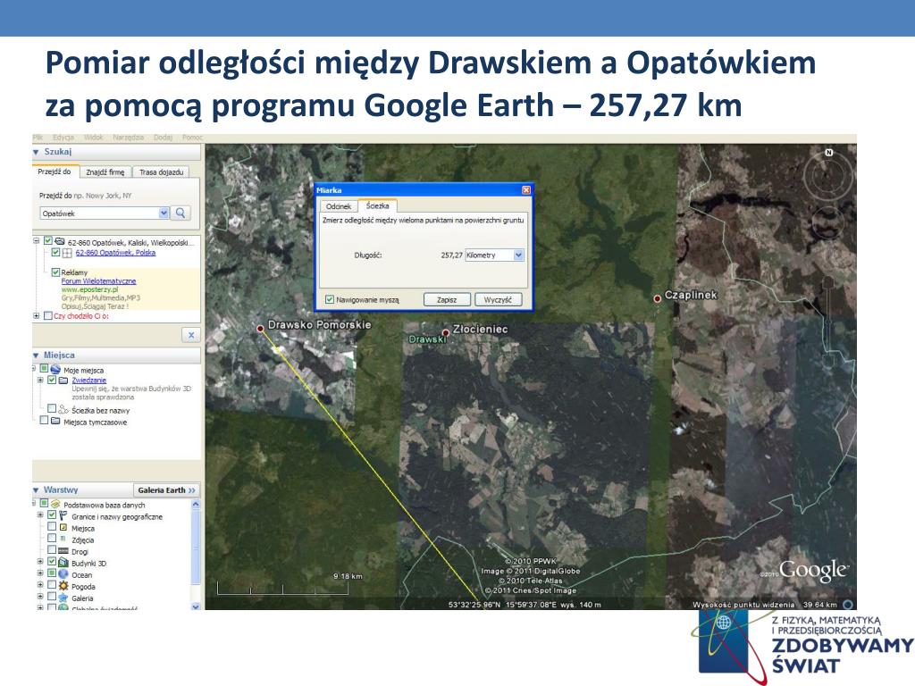This screenshot has width=915, height=686.
Task: Expand the Ocean layer node
Action: (x=40, y=574)
